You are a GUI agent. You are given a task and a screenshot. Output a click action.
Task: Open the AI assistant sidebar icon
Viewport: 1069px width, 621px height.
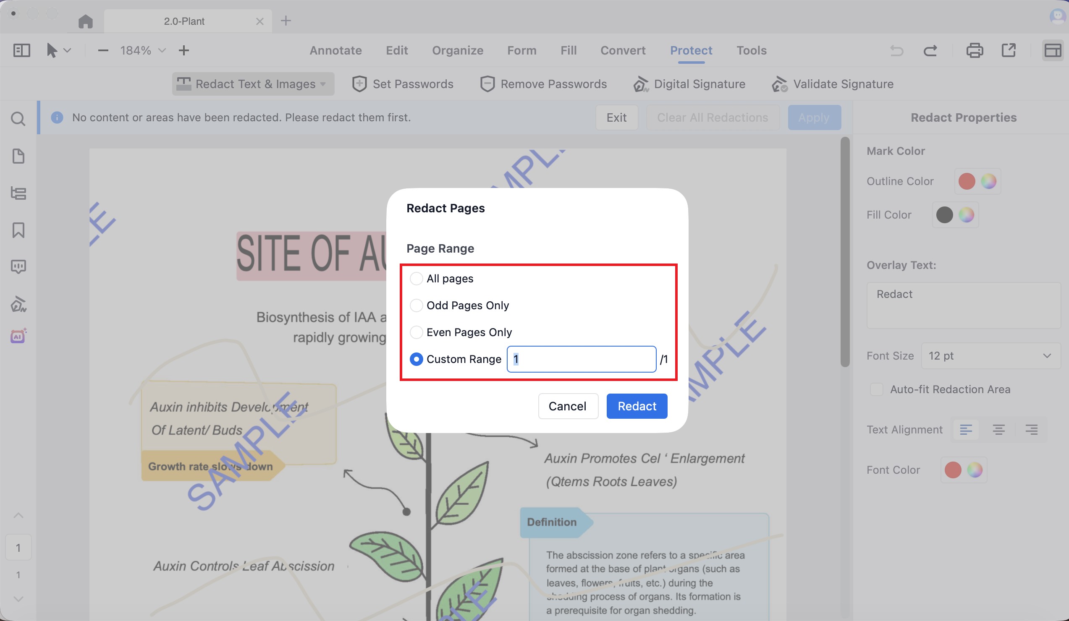(18, 336)
